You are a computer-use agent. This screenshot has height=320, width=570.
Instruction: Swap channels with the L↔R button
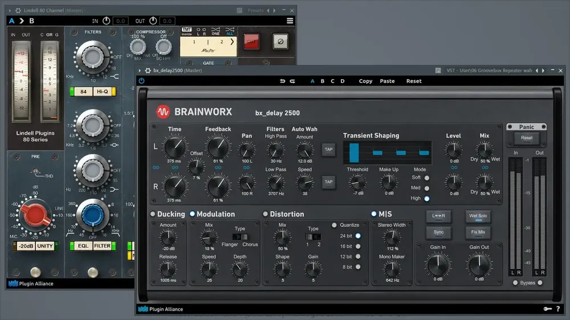tap(438, 216)
